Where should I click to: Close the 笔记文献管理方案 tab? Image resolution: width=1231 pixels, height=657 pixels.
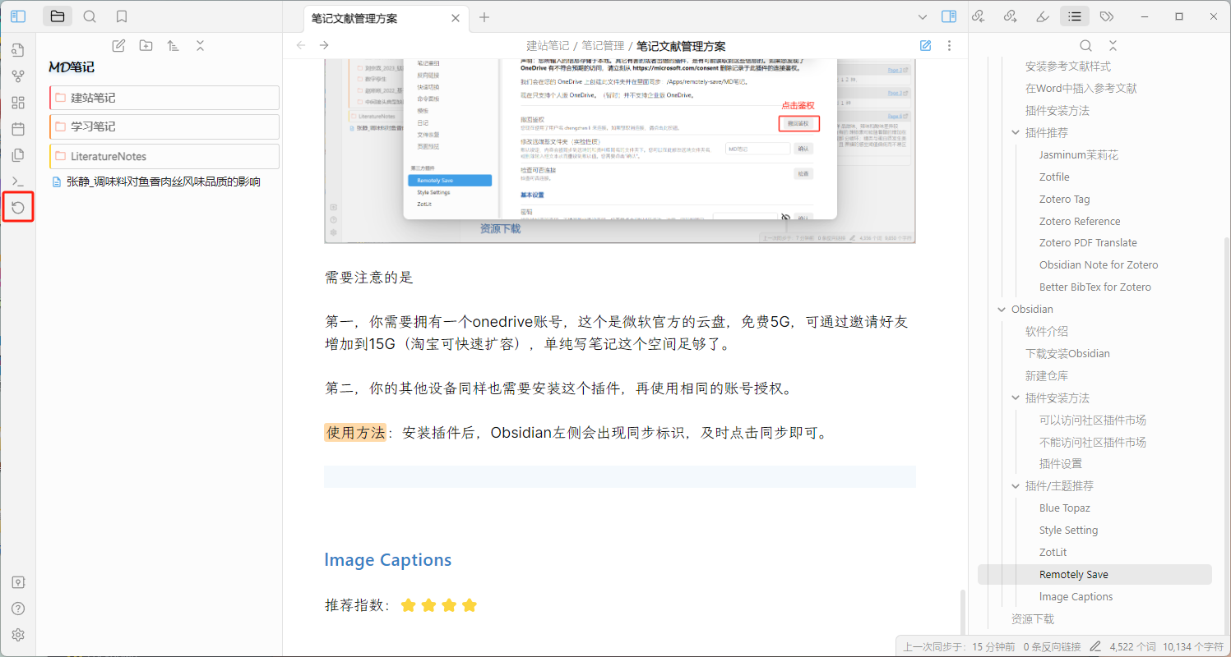click(456, 17)
